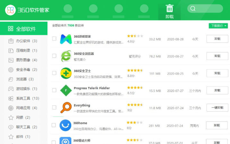Uninstall Progress Telerik Fiddler via 卸载 button

(x=217, y=90)
